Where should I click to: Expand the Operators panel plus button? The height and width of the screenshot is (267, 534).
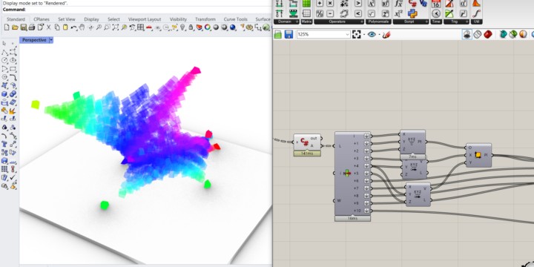coord(361,22)
